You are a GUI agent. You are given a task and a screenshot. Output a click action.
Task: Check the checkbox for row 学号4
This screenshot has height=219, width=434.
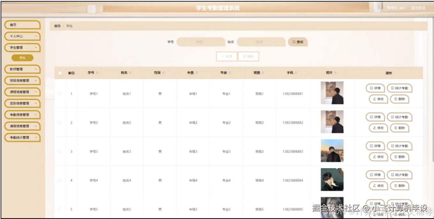coord(60,180)
